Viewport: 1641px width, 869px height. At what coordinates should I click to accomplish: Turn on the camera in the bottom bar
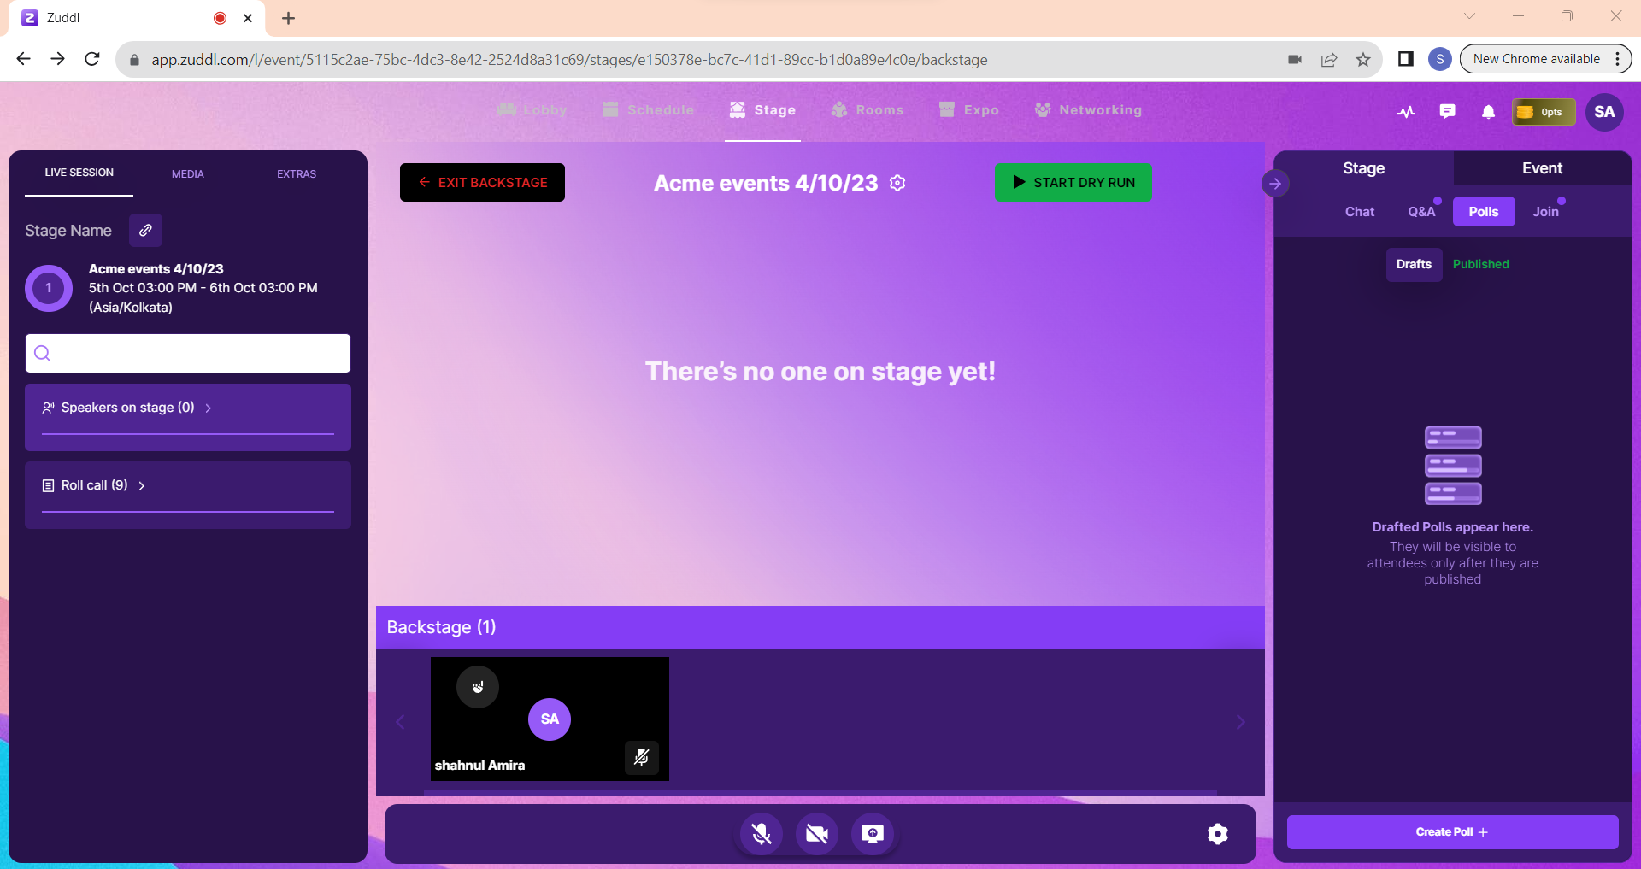(817, 834)
